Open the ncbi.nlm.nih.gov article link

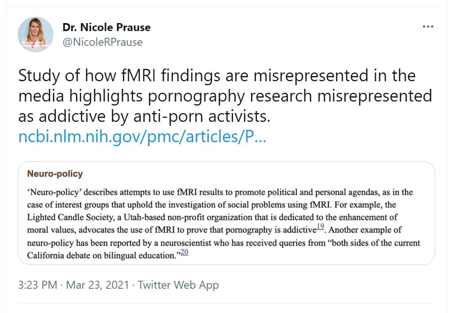pyautogui.click(x=142, y=137)
